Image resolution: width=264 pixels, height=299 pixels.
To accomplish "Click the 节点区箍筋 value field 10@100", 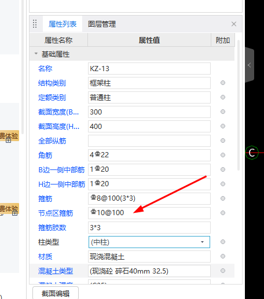I will point(149,213).
